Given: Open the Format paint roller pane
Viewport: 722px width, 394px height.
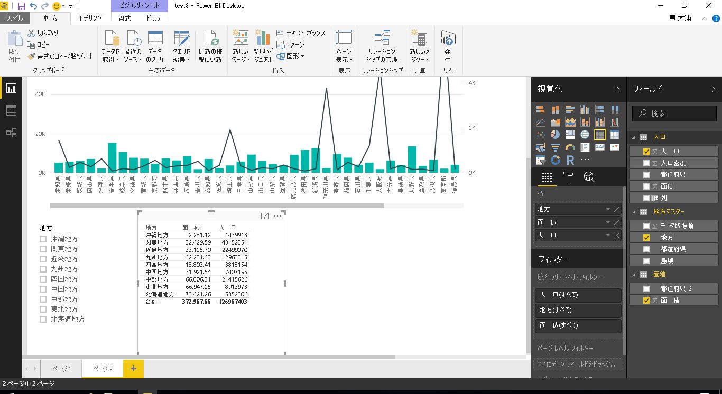Looking at the screenshot, I should click(x=568, y=177).
